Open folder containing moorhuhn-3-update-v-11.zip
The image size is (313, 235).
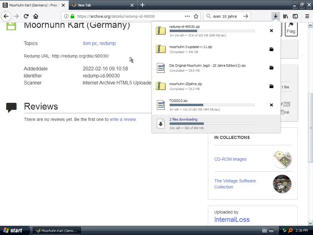tap(271, 49)
